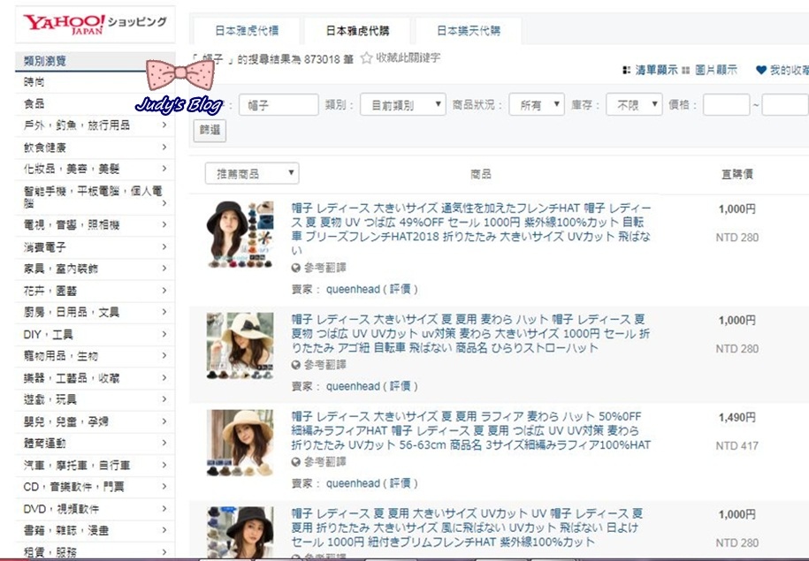809x561 pixels.
Task: Select the 食品 category
Action: [x=34, y=103]
